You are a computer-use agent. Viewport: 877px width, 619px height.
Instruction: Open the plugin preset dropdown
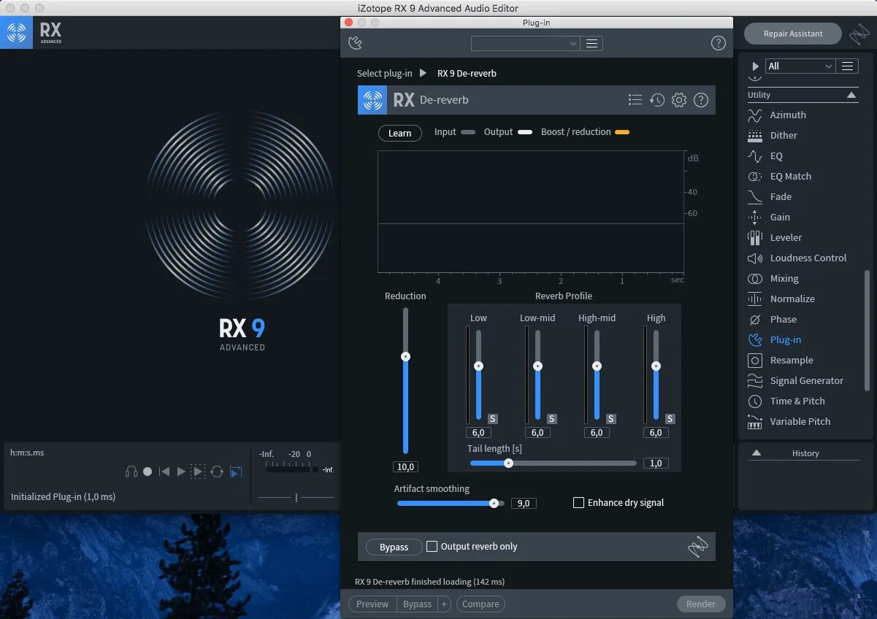pos(525,43)
